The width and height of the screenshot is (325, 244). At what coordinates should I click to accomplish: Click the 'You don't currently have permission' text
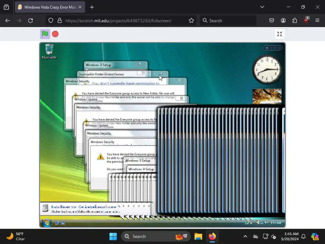[x=126, y=84]
